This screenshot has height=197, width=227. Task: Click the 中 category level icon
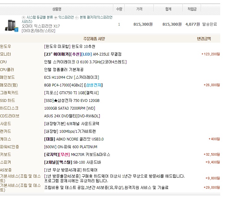pos(56,18)
